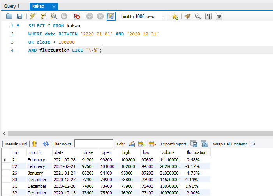The image size is (273, 196).
Task: Toggle auto-commit mode icon
Action: tap(111, 16)
